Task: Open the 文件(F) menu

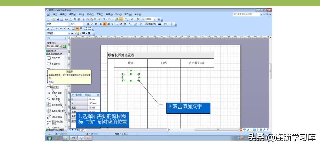Action: point(54,14)
